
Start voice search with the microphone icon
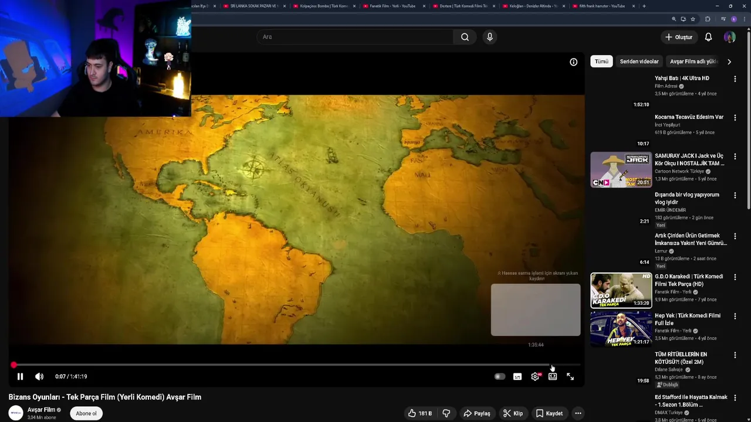coord(490,37)
